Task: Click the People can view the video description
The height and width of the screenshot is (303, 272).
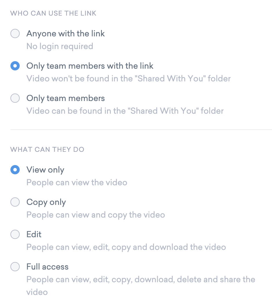Action: coord(77,182)
